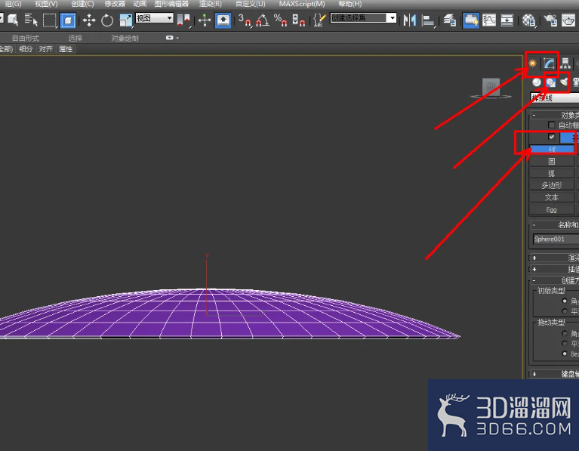This screenshot has height=451, width=579.
Task: Open the 视图(V) menu
Action: pyautogui.click(x=46, y=4)
